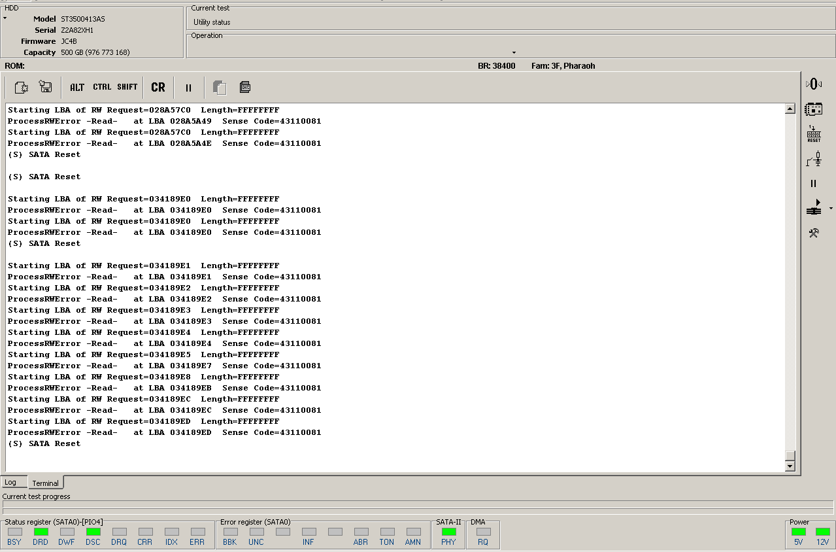The image size is (836, 552).
Task: Click the AMN error indicator
Action: point(413,532)
